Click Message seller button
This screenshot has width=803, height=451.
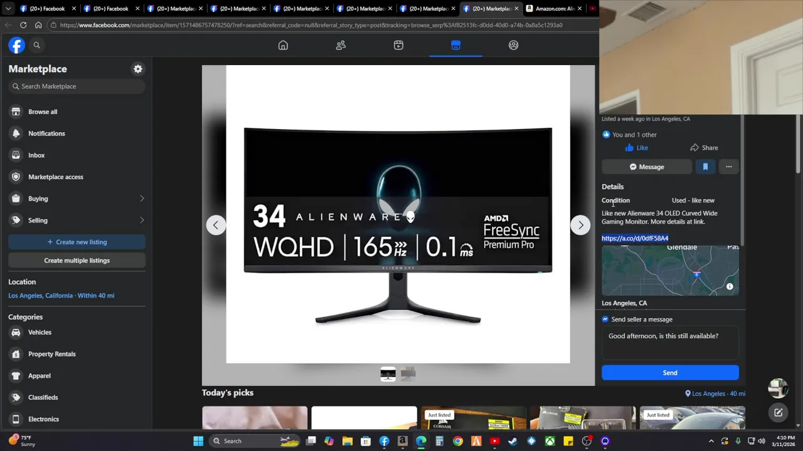pyautogui.click(x=646, y=167)
